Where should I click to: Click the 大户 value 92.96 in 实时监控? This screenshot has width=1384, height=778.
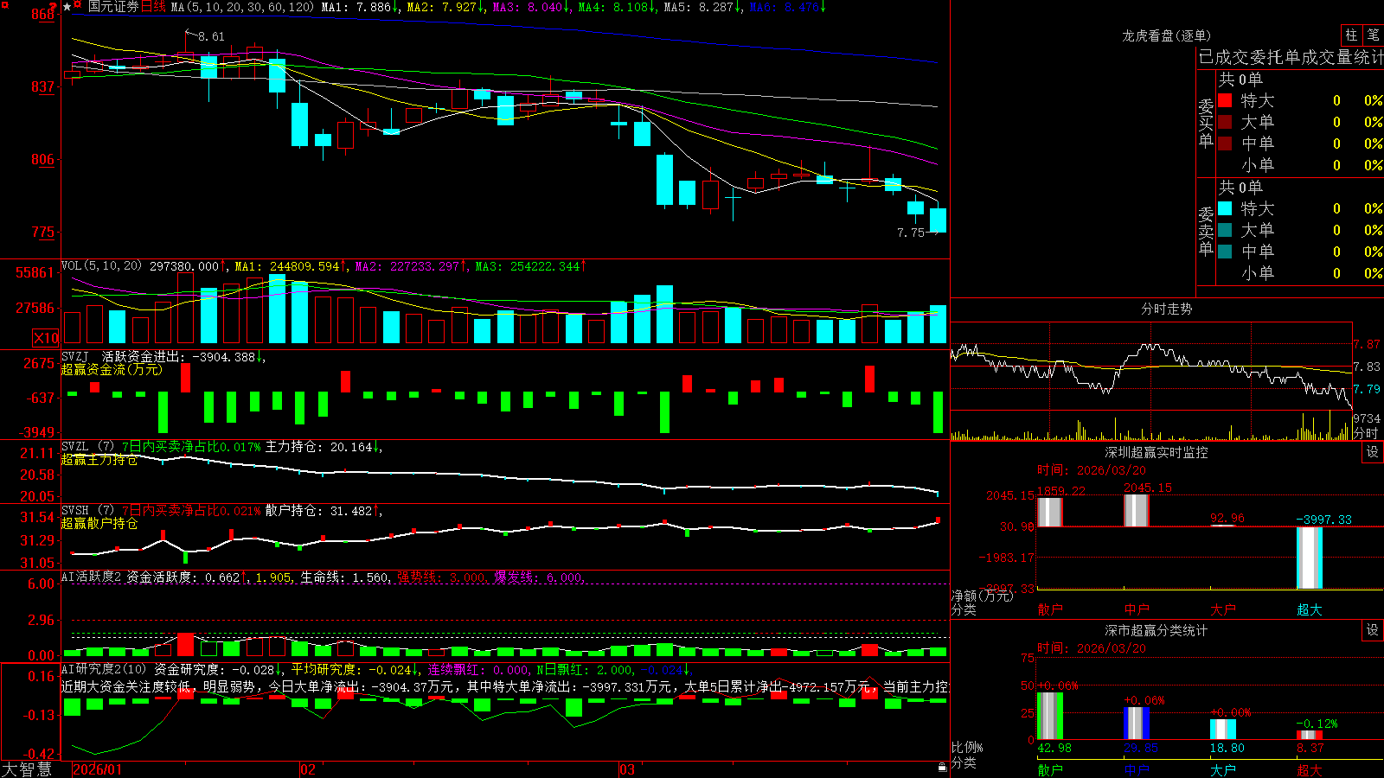click(x=1227, y=518)
